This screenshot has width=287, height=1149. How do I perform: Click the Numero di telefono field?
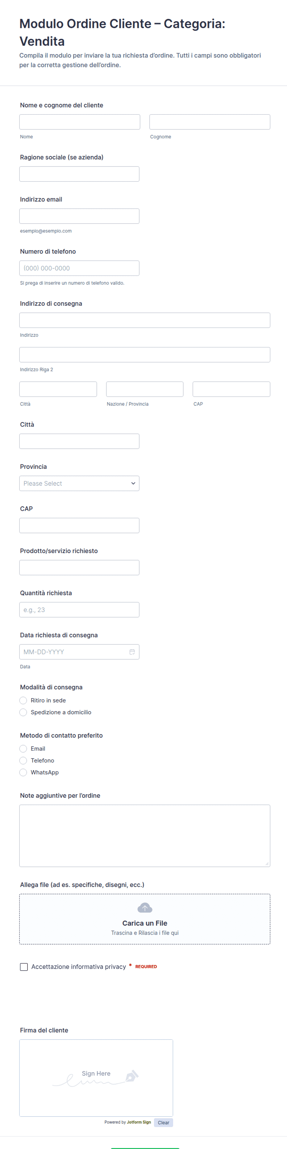(x=79, y=268)
